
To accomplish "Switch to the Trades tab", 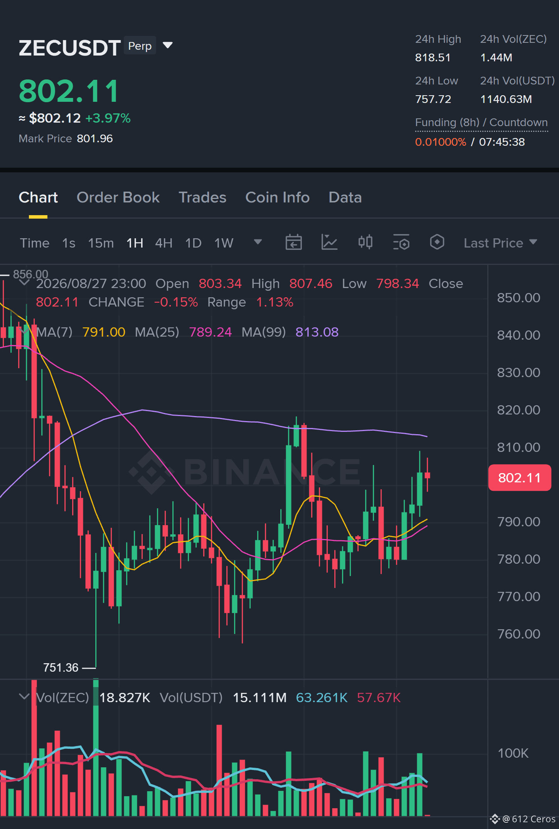I will (202, 197).
